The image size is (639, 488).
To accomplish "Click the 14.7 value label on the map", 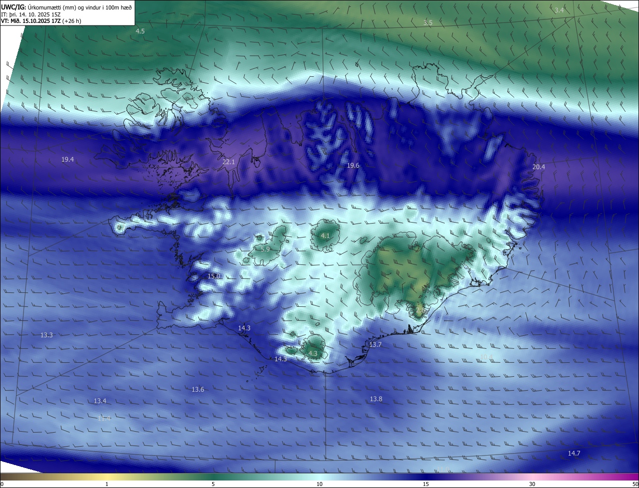I will pos(574,454).
